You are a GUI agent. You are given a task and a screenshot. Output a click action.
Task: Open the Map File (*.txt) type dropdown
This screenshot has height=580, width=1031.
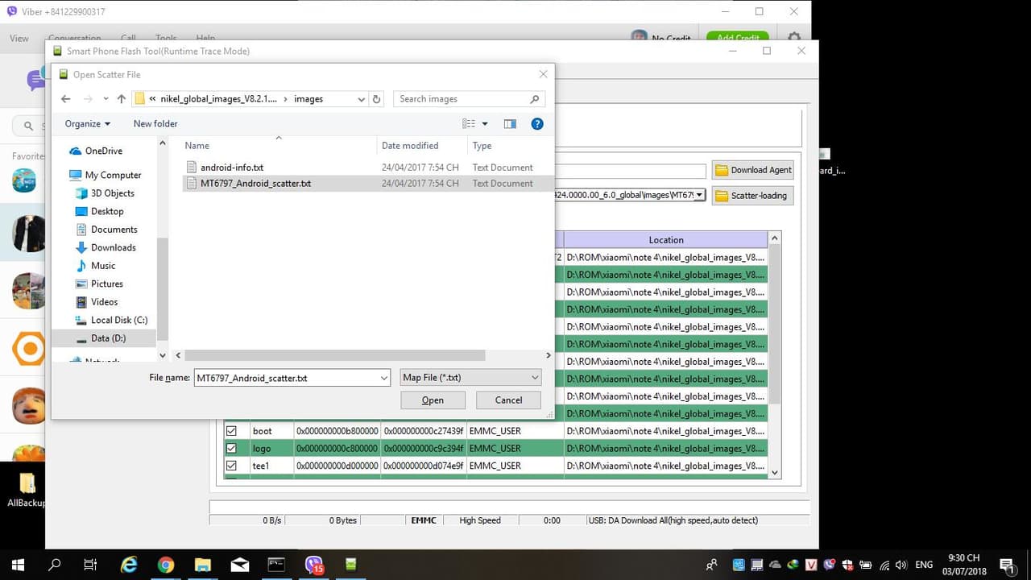(470, 377)
